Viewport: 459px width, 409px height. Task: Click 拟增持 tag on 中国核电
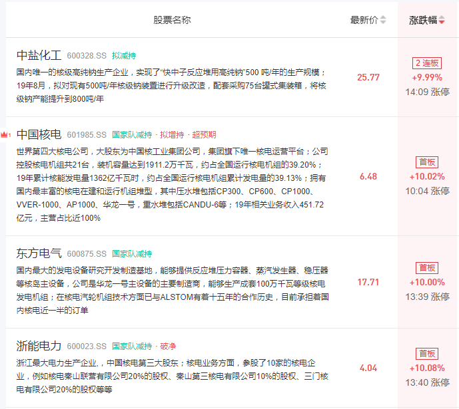coord(172,135)
